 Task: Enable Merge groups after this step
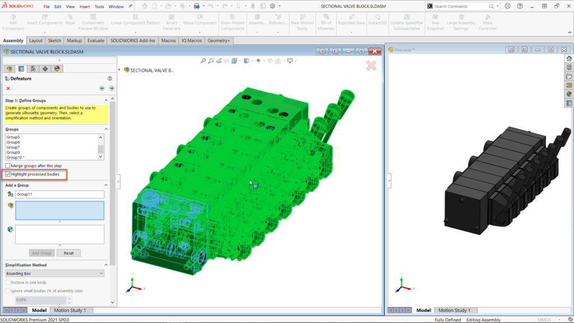click(8, 166)
